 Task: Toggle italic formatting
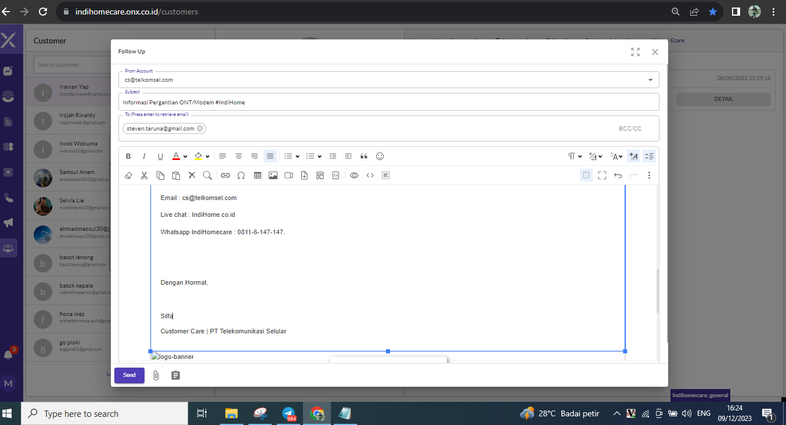pyautogui.click(x=144, y=156)
